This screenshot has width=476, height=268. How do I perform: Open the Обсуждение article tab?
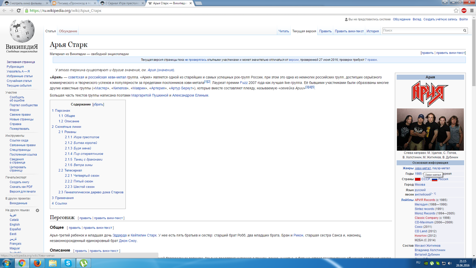point(68,31)
